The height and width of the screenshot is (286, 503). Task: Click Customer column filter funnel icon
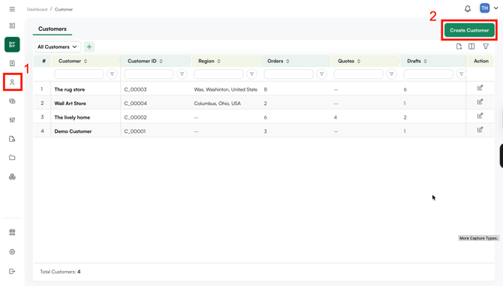click(x=112, y=74)
